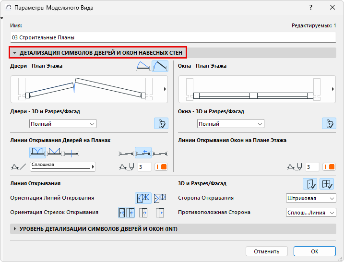Viewport: 344px width, 262px height.
Task: Open Сторона Открывания Штриховая dropdown
Action: (x=311, y=198)
